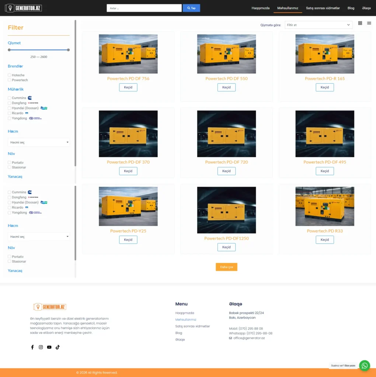This screenshot has width=376, height=377.
Task: Click the price slider maximum handle
Action: pos(68,50)
